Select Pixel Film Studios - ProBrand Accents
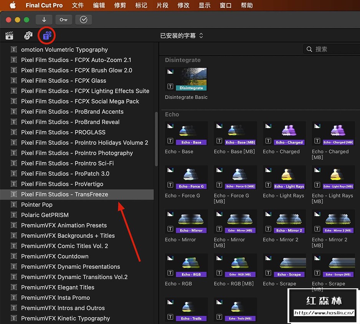The width and height of the screenshot is (360, 324). pos(77,112)
